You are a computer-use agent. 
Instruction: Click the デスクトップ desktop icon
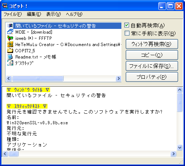coord(10,63)
